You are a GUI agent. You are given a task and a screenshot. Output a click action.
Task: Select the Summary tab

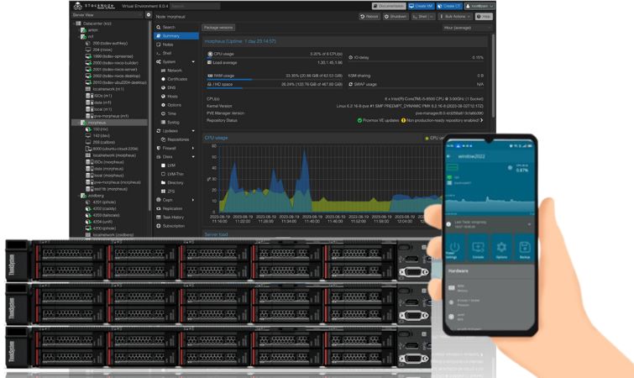[170, 35]
